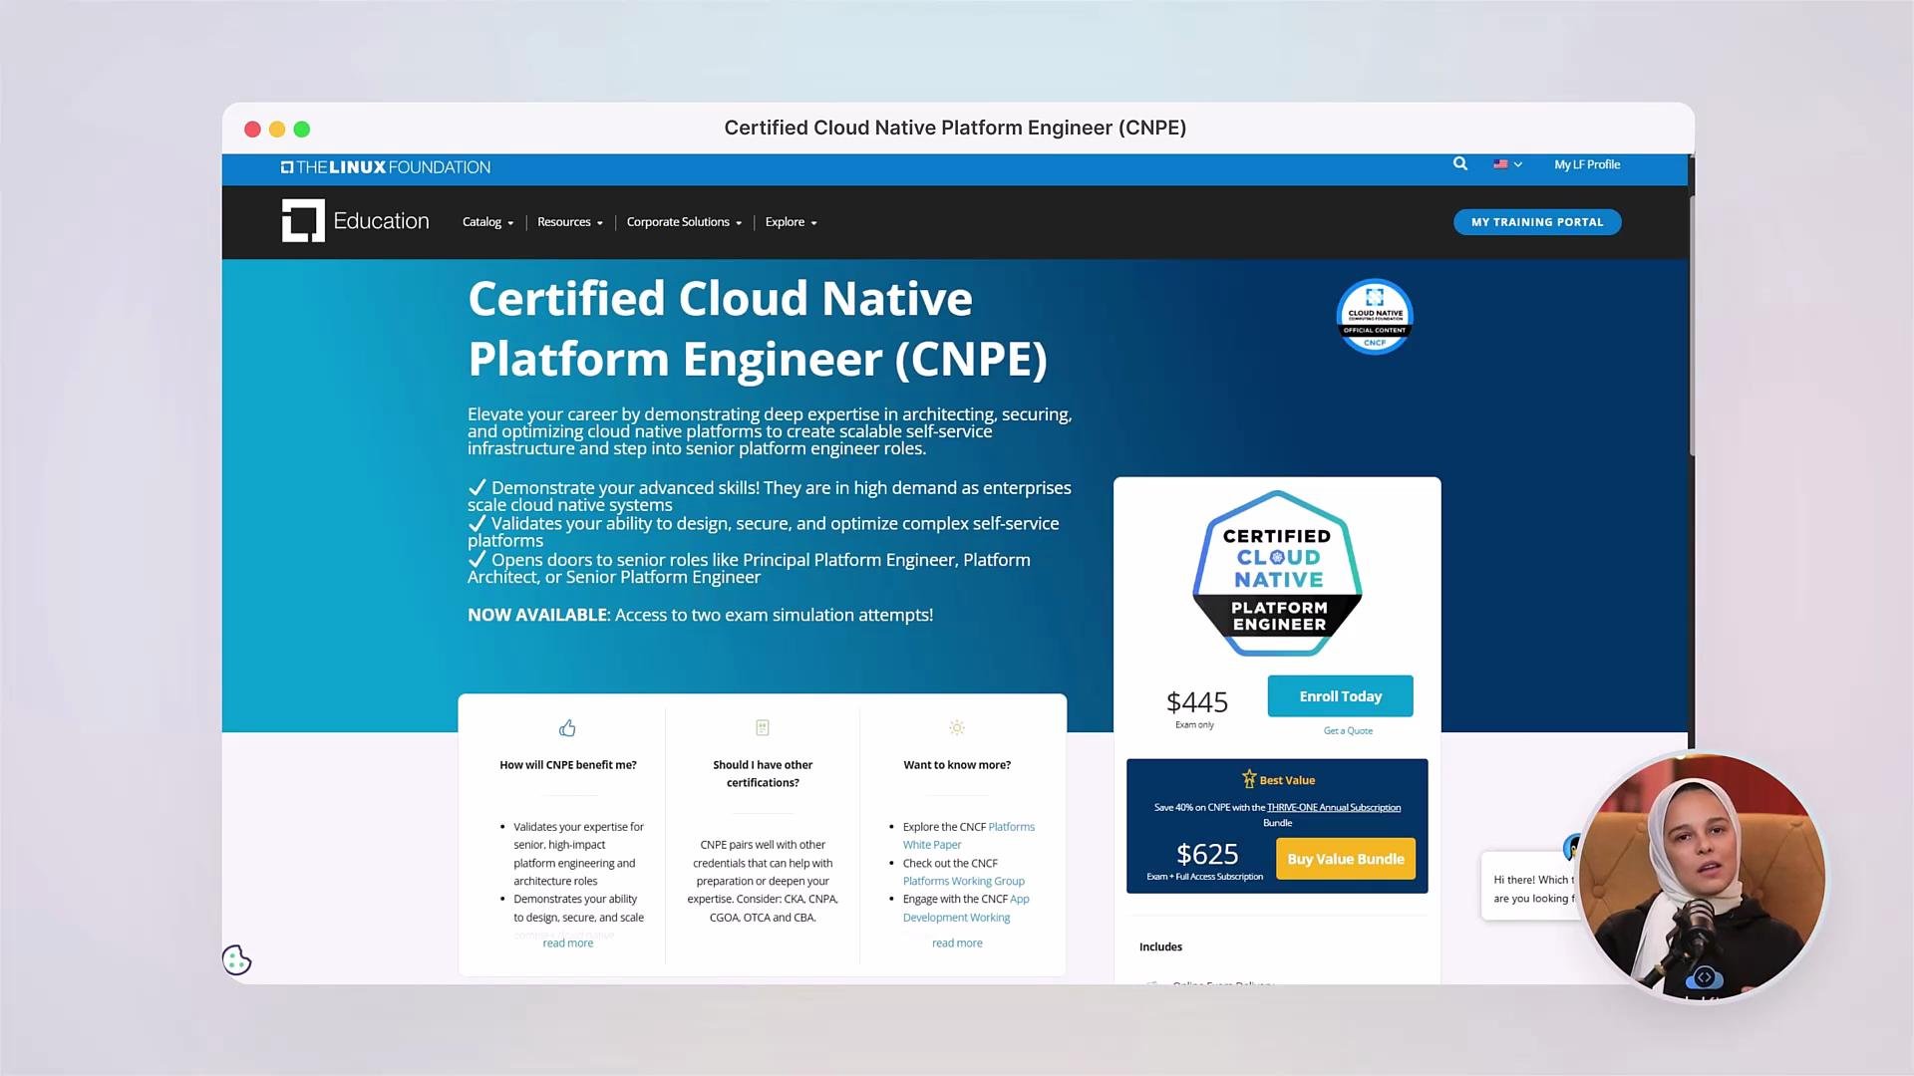Screen dimensions: 1914x1076
Task: Click the page vertical scrollbar
Action: (x=1691, y=329)
